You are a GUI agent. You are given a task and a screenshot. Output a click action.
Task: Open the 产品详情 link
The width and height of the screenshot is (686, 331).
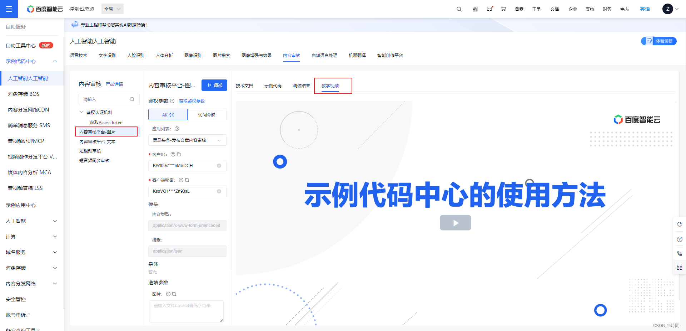tap(114, 84)
